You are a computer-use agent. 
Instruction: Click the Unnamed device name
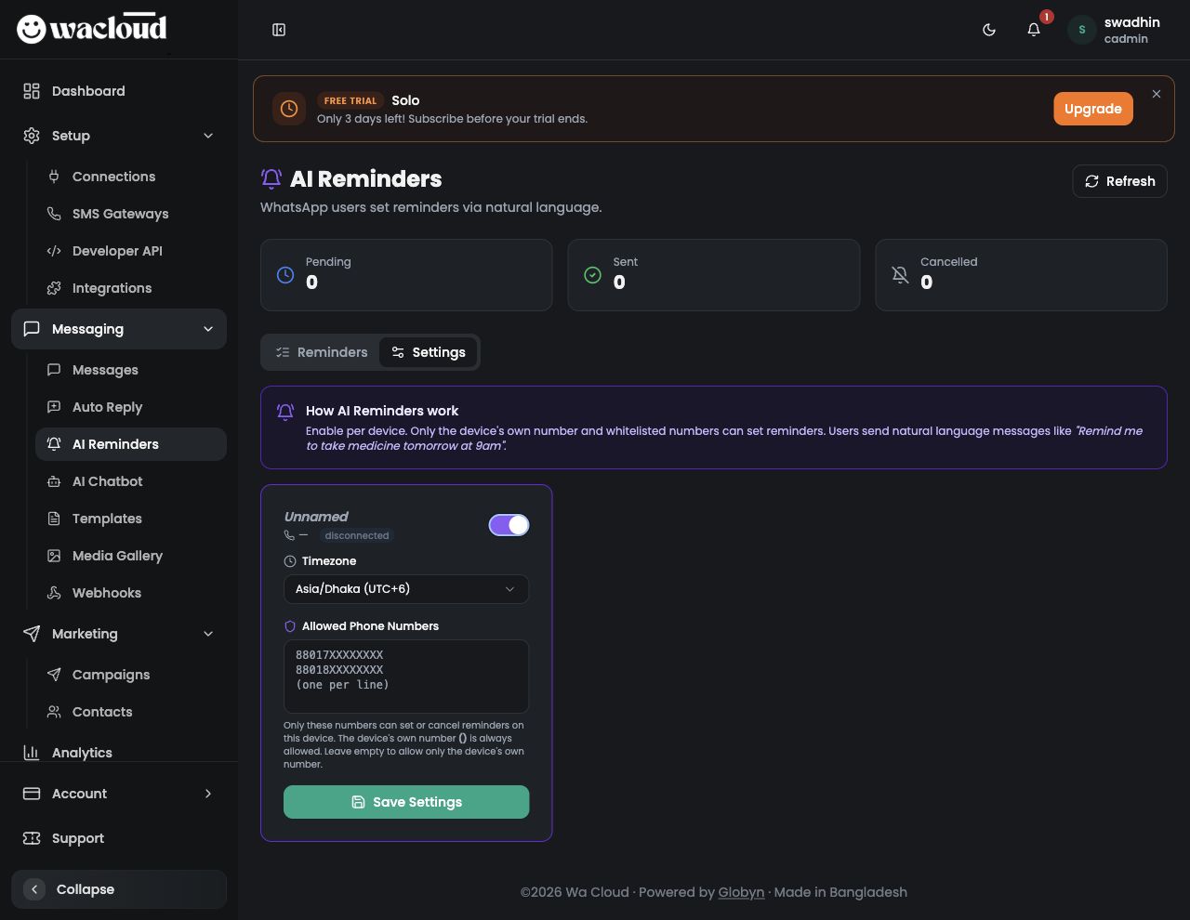pyautogui.click(x=316, y=517)
